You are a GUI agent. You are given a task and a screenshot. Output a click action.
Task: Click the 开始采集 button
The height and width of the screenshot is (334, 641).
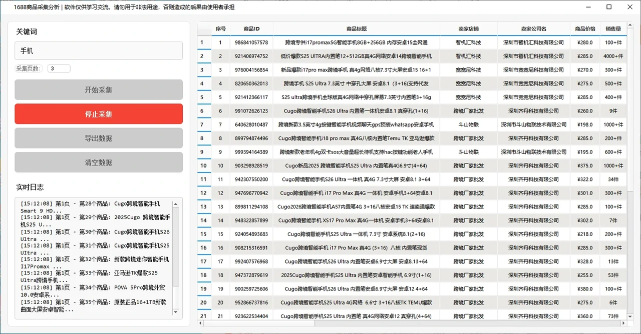[x=99, y=90]
